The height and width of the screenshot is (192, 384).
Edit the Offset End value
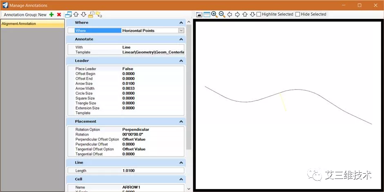pyautogui.click(x=129, y=78)
